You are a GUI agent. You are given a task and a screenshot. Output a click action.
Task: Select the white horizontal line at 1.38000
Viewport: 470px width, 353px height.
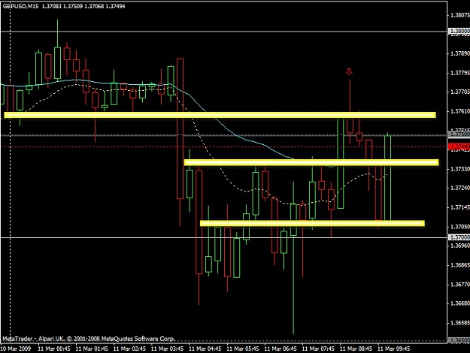(223, 31)
